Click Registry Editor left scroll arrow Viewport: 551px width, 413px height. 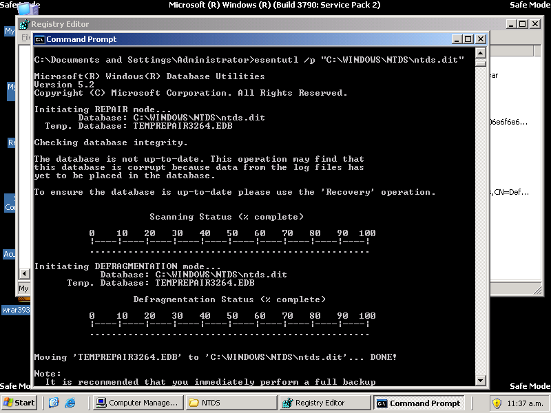[x=24, y=273]
